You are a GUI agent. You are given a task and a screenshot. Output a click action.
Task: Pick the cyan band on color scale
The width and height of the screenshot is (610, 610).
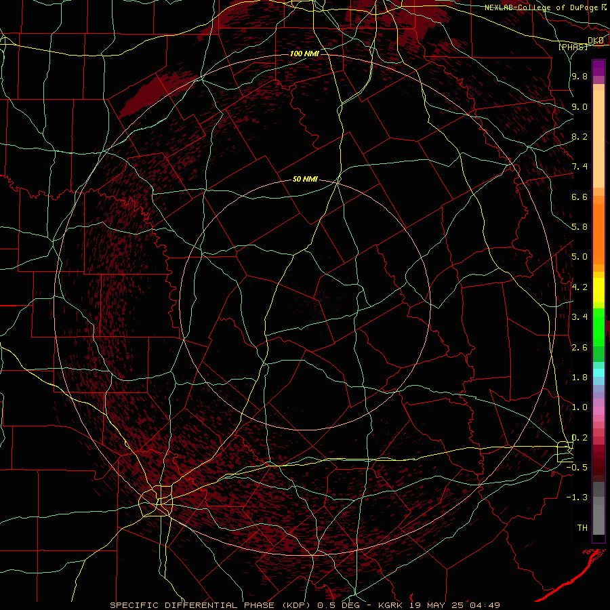click(x=598, y=373)
